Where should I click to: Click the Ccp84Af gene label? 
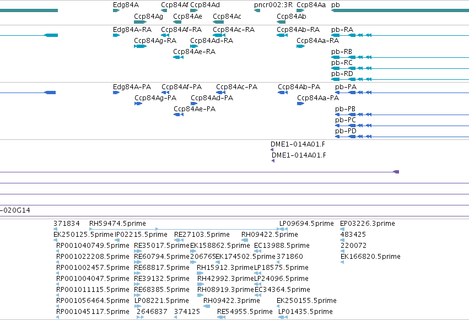click(175, 5)
